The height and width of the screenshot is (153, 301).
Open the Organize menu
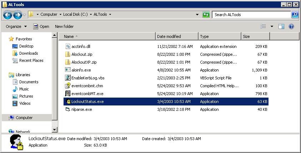click(x=16, y=26)
